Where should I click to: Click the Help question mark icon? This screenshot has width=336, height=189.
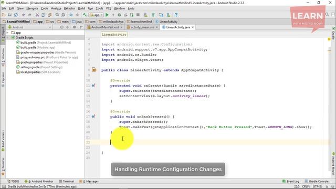176,15
